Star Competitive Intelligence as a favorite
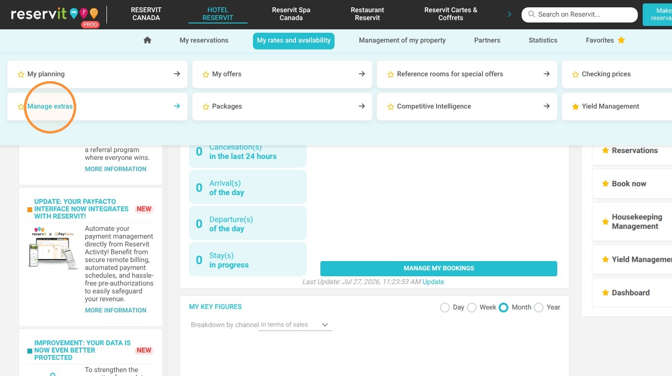 [x=390, y=107]
